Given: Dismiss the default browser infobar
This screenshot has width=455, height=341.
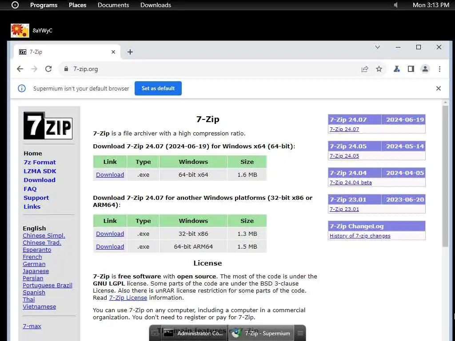Looking at the screenshot, I should point(439,88).
